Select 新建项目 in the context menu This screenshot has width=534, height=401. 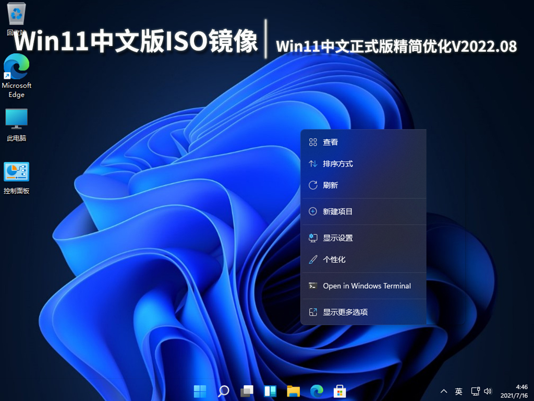coord(363,211)
